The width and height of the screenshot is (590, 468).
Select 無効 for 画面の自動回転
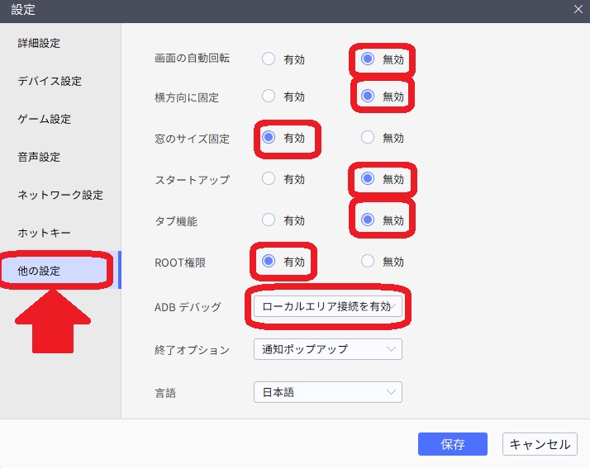click(x=368, y=59)
